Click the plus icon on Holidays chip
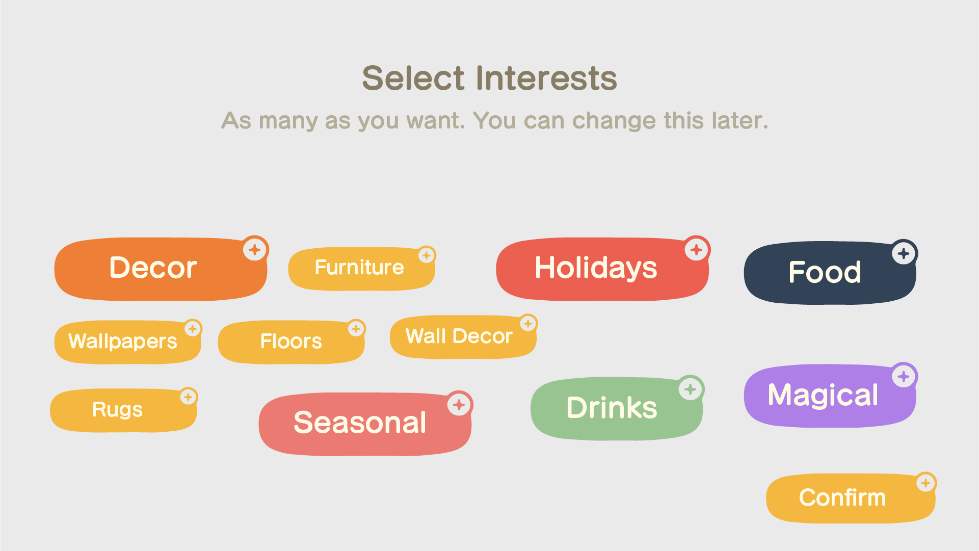The image size is (979, 551). point(697,250)
